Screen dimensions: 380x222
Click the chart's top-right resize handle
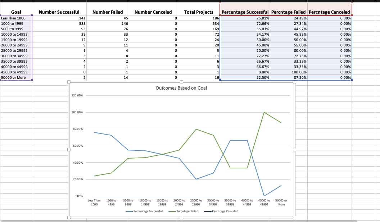click(294, 82)
